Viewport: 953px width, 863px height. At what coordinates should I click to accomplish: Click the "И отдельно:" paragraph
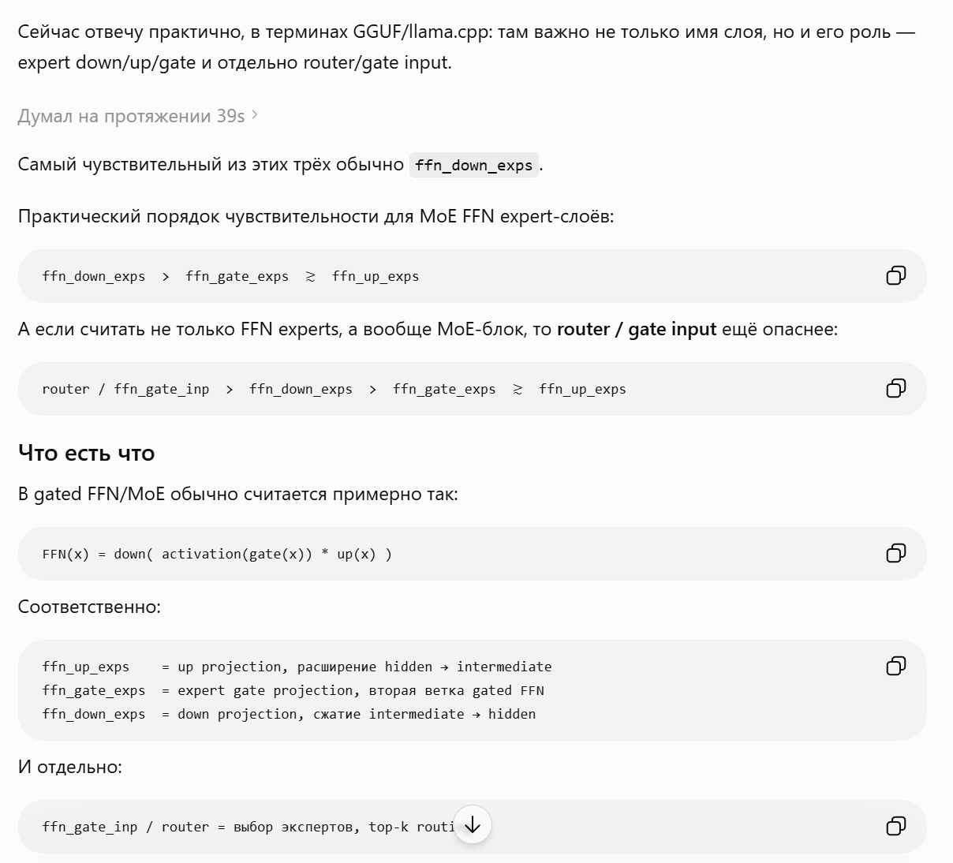(69, 767)
